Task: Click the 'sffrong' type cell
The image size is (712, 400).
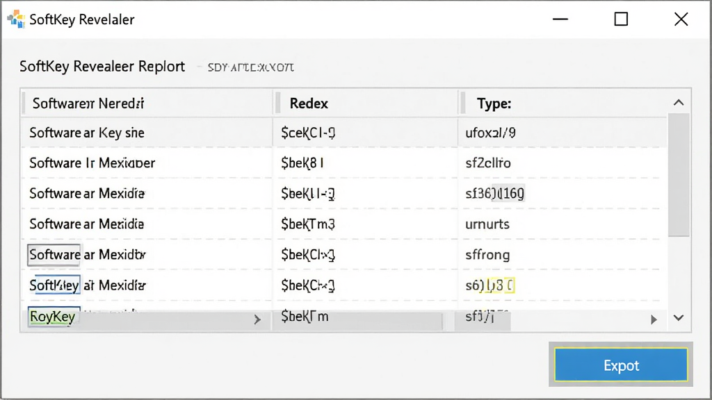Action: pyautogui.click(x=487, y=254)
